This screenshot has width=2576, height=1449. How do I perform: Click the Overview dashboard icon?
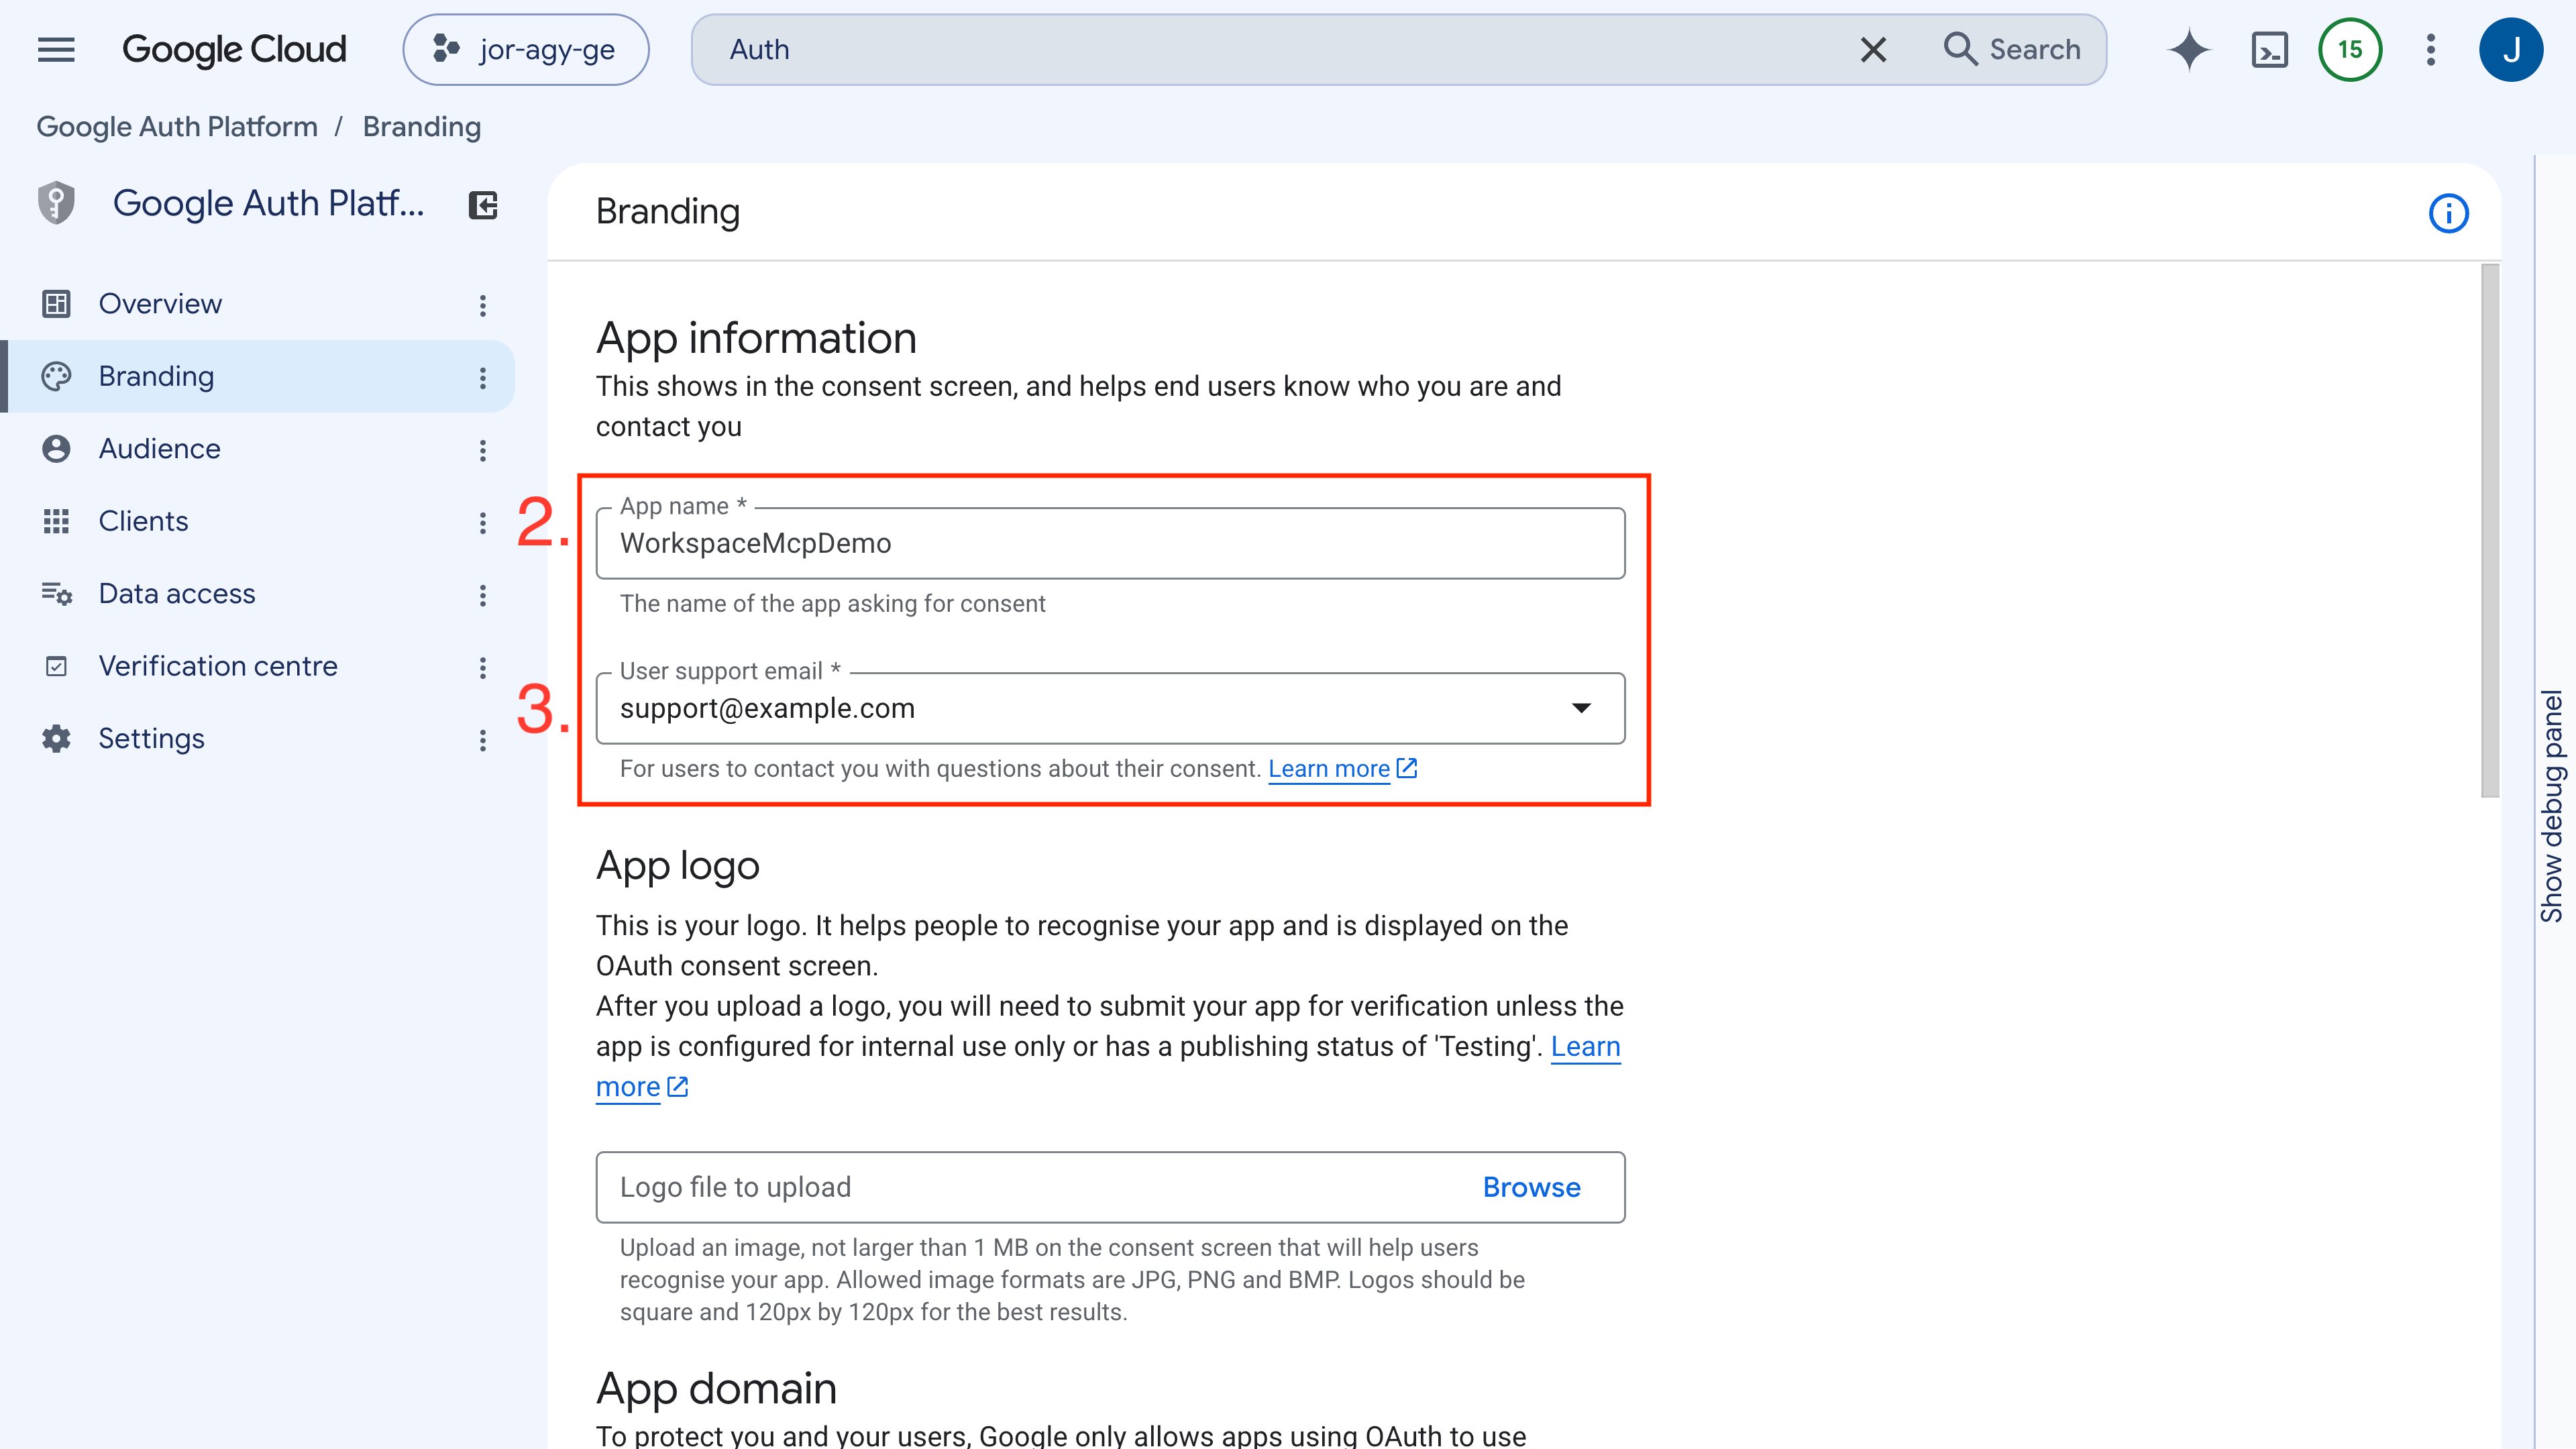(56, 304)
